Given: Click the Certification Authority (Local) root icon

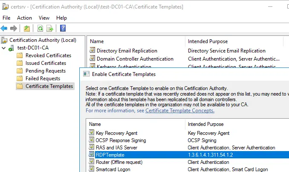Looking at the screenshot, I should (x=4, y=40).
